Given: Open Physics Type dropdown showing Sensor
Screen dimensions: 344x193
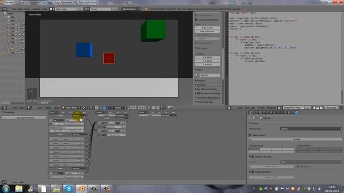Looking at the screenshot, I should click(311, 129).
